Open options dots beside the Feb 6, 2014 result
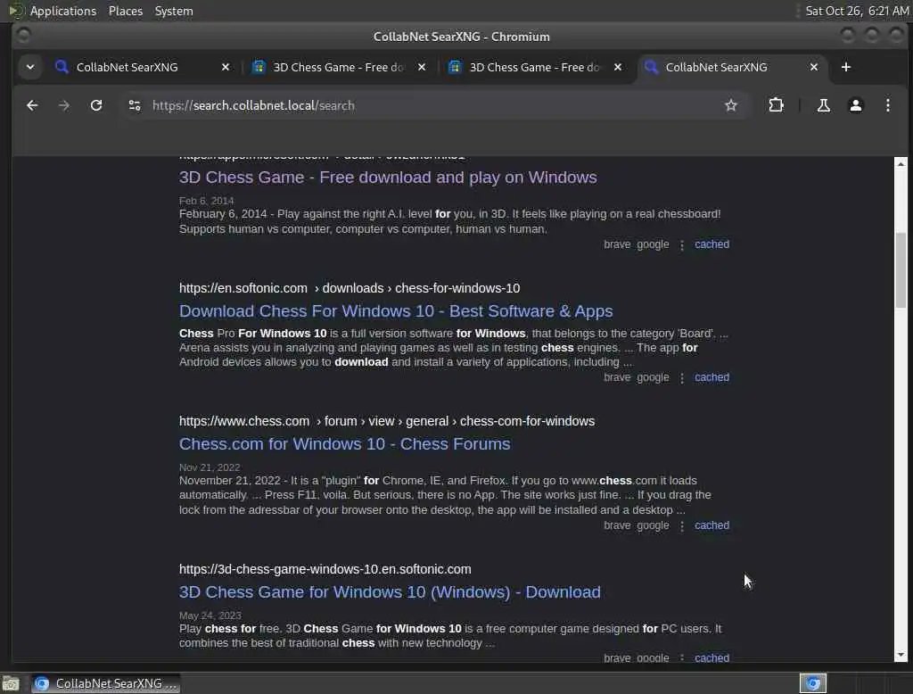This screenshot has height=694, width=913. (682, 245)
